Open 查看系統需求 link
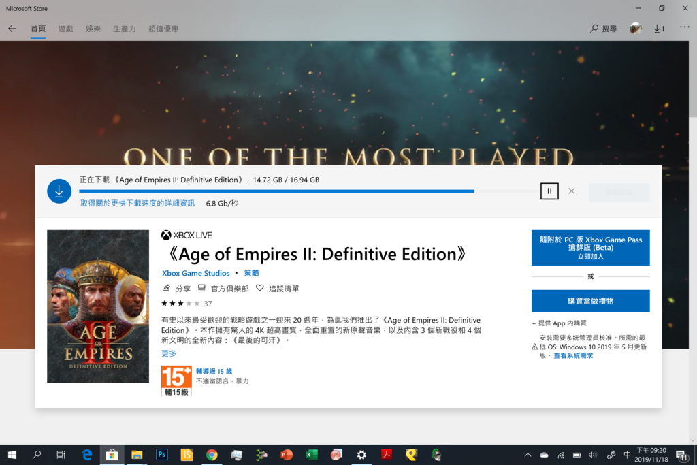This screenshot has width=697, height=465. click(x=573, y=355)
